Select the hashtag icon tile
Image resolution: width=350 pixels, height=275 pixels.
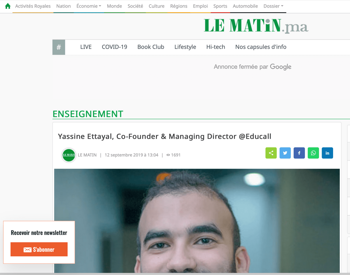tap(59, 47)
